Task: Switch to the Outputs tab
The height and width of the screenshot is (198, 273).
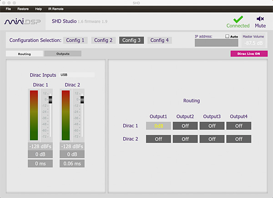Action: coord(63,54)
